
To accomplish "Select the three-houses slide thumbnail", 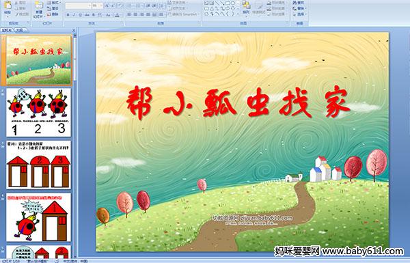I will click(38, 165).
